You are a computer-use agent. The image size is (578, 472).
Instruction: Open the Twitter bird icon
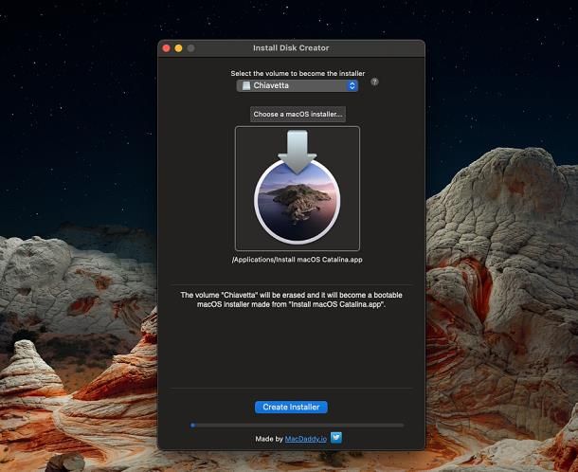[336, 438]
